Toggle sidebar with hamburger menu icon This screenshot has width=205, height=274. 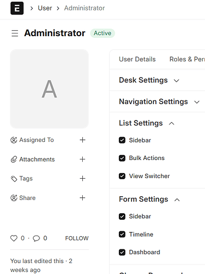point(15,33)
